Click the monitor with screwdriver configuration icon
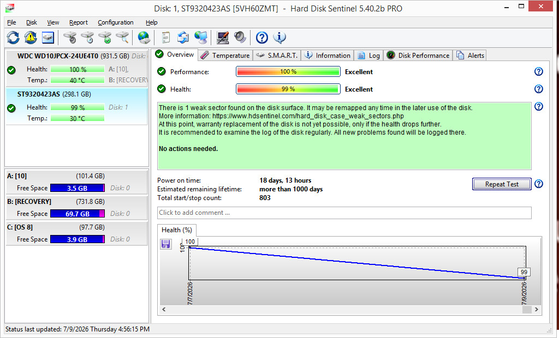Viewport: 559px width, 338px height. click(223, 38)
